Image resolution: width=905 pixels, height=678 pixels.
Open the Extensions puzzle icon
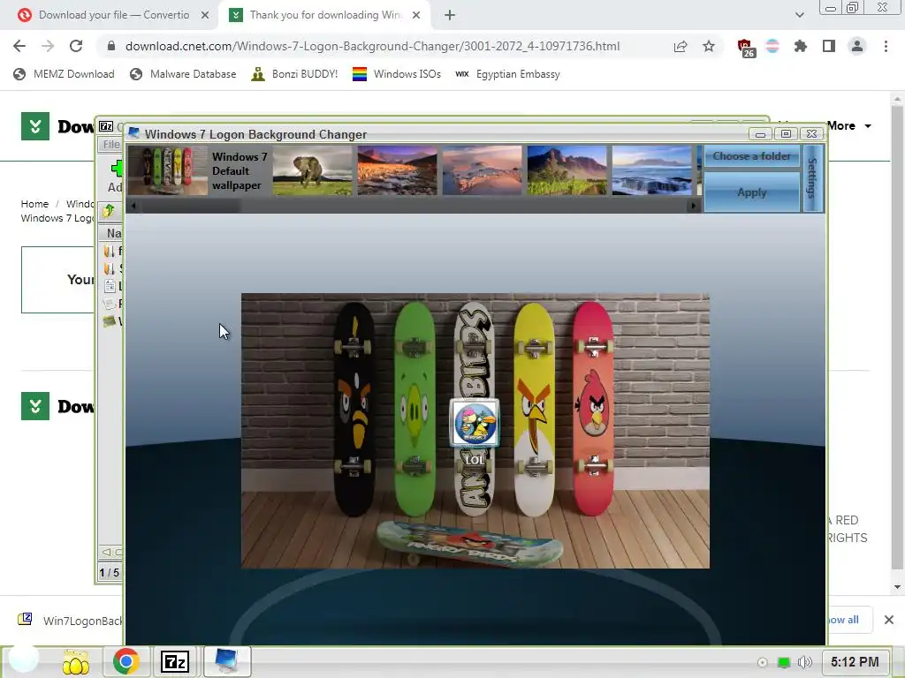(x=801, y=46)
